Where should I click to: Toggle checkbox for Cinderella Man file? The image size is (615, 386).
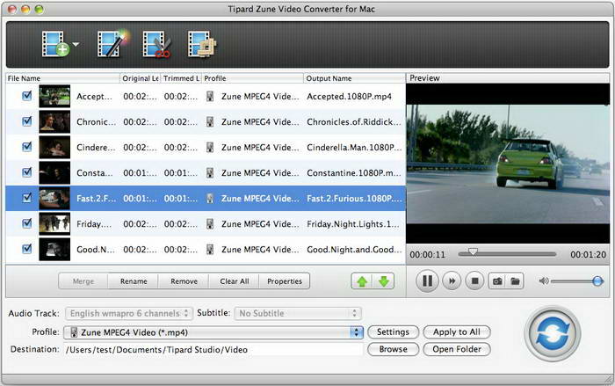[x=26, y=147]
